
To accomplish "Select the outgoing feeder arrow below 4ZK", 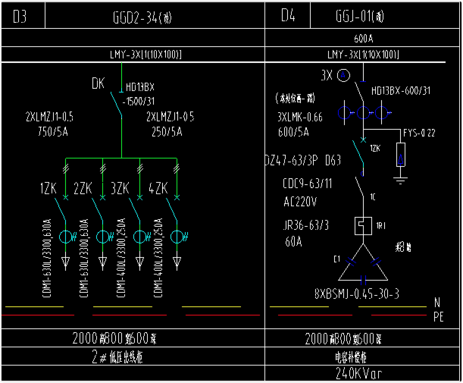I will (177, 263).
